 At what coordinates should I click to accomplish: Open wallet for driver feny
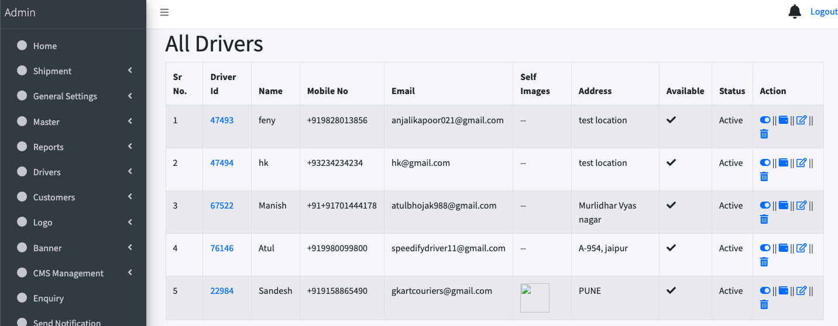[x=784, y=120]
